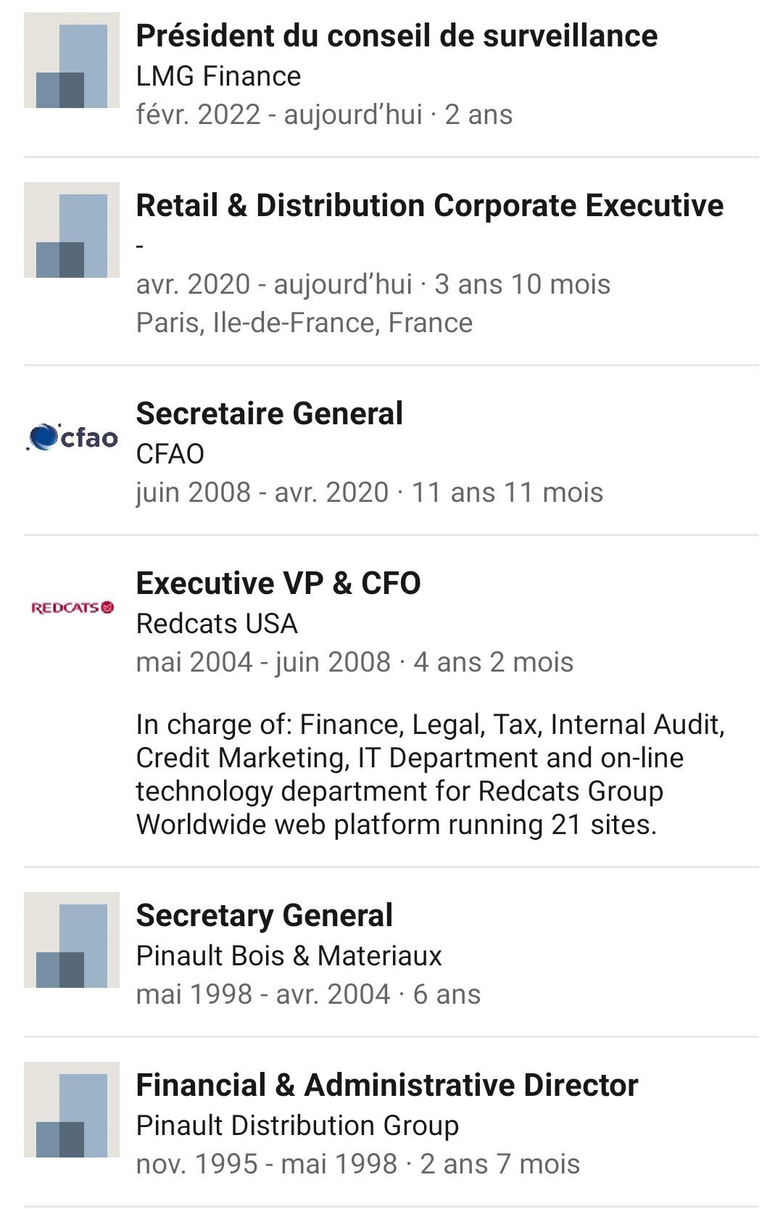Open the Président du conseil de surveillance position
Screen dimensions: 783x1209
(397, 36)
